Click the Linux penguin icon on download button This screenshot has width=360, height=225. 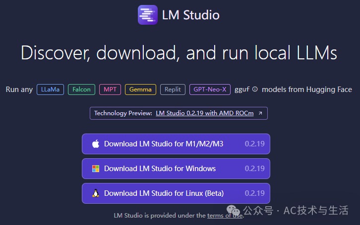pos(96,193)
